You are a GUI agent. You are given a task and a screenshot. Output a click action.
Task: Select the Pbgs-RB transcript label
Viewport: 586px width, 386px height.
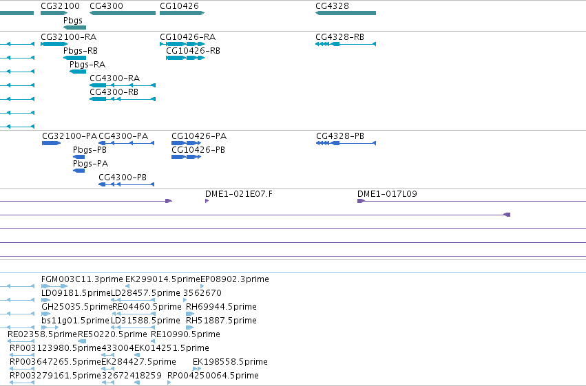pyautogui.click(x=81, y=51)
